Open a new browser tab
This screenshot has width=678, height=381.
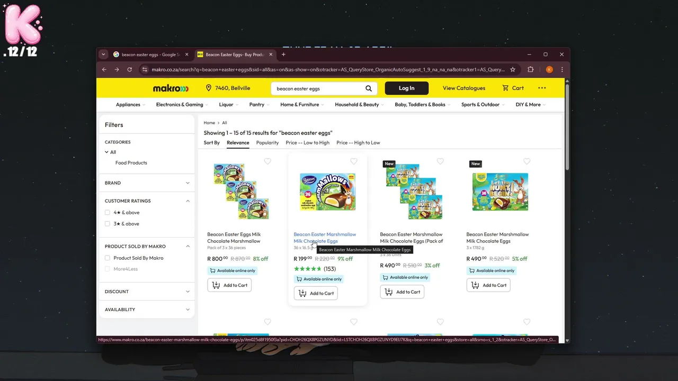(283, 55)
